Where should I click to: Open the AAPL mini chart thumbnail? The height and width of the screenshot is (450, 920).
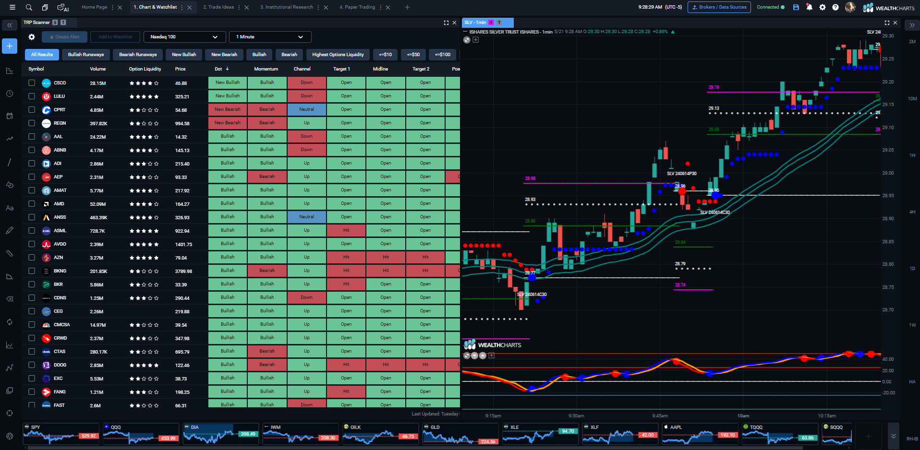[x=700, y=434]
